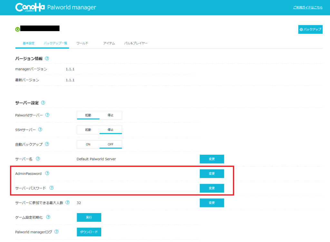Show help for 自動バックアップ setting

pos(47,144)
